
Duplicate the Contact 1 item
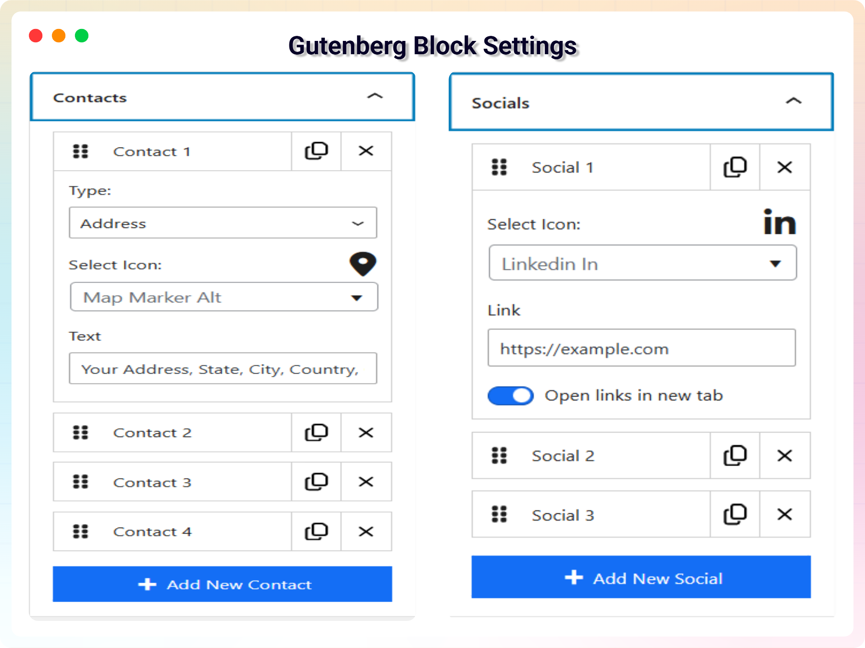tap(316, 151)
